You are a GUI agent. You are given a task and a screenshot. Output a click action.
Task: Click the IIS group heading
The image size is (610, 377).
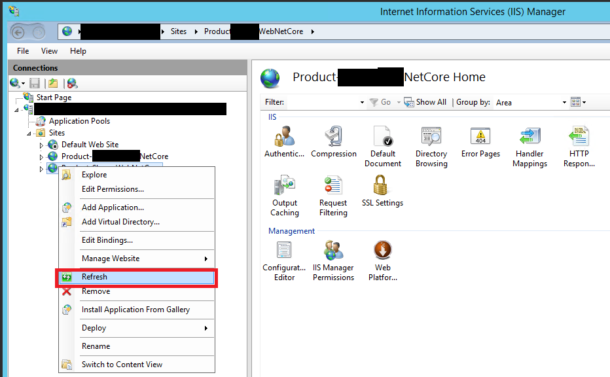tap(272, 117)
